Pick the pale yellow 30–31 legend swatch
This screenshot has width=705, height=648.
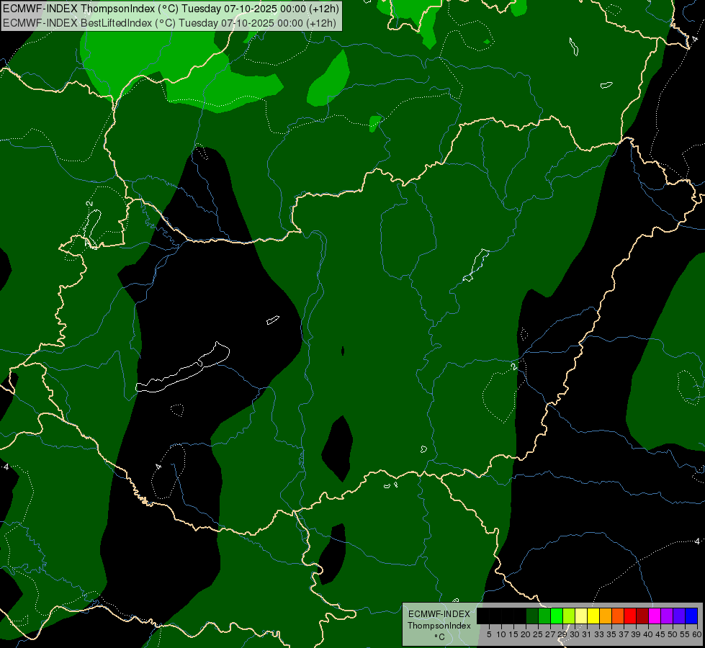tap(581, 616)
